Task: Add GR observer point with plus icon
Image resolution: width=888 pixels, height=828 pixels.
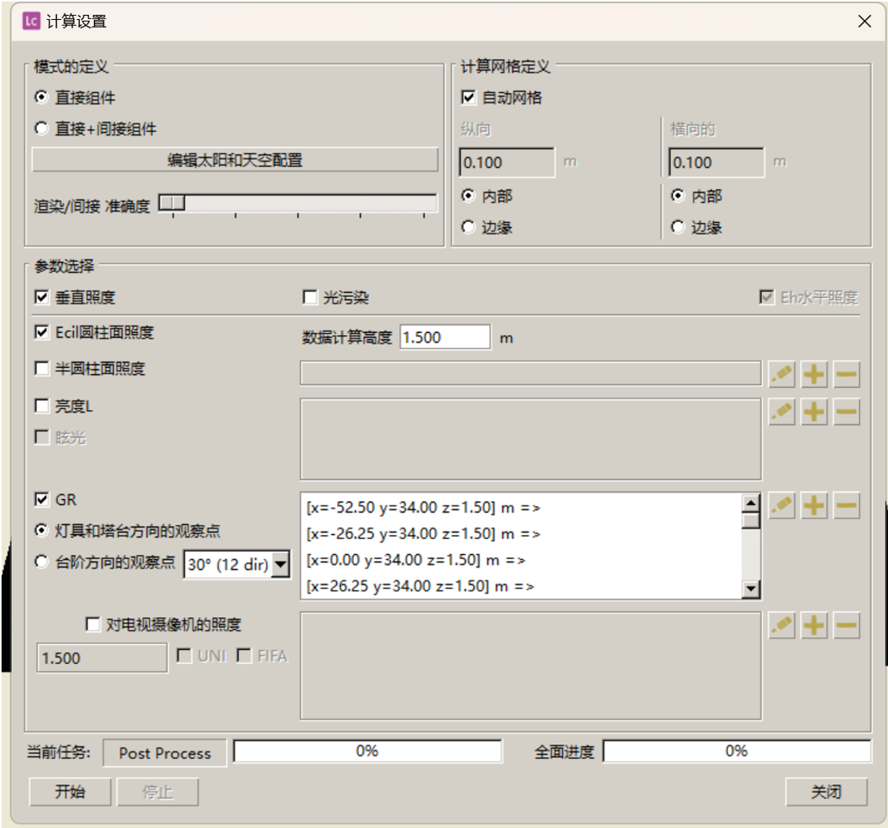Action: [814, 506]
